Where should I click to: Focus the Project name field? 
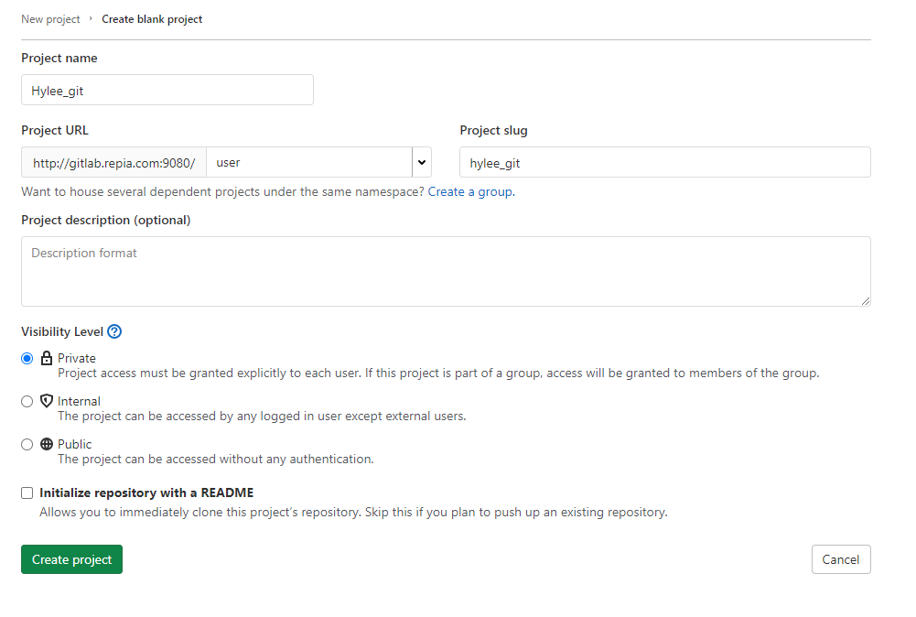click(x=167, y=91)
